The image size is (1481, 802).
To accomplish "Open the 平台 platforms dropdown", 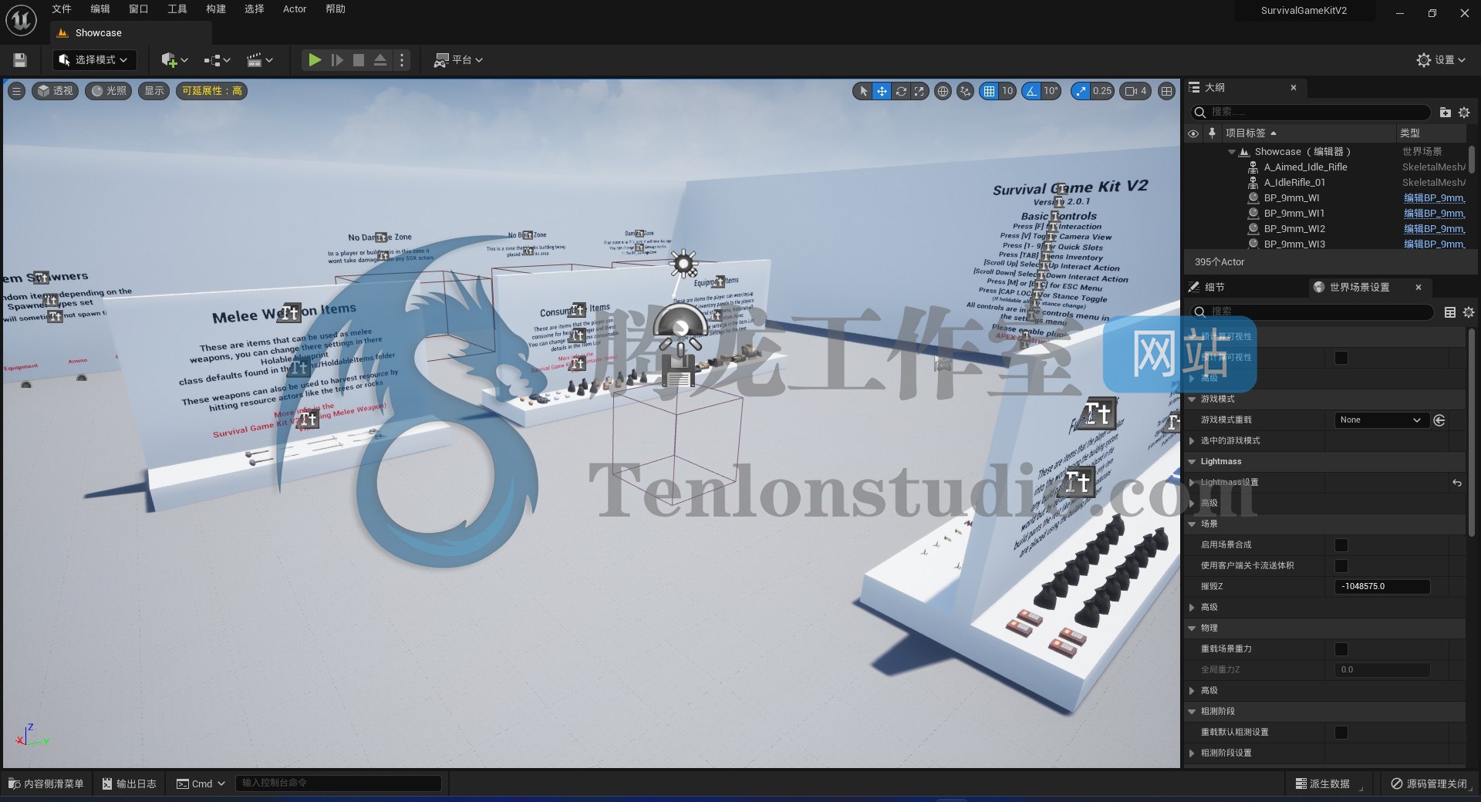I will (x=458, y=60).
